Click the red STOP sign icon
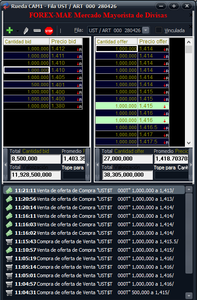Image resolution: width=197 pixels, height=300 pixels. 49,31
